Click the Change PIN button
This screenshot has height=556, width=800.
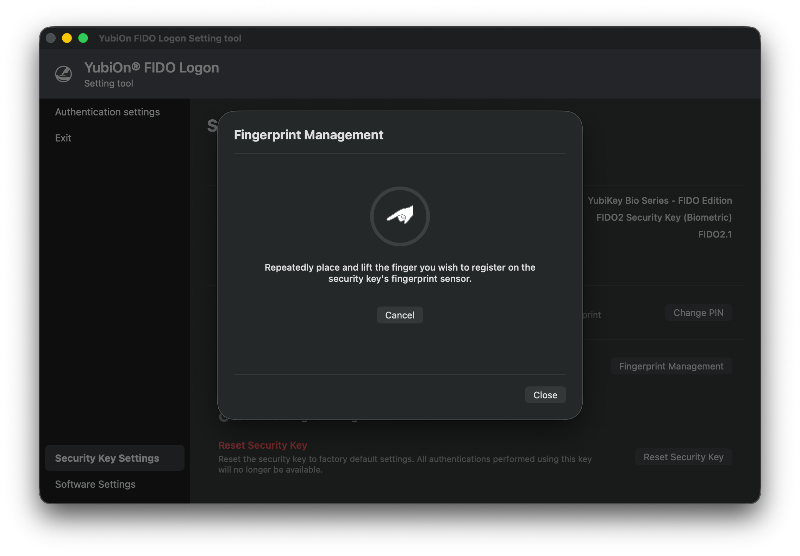point(699,312)
